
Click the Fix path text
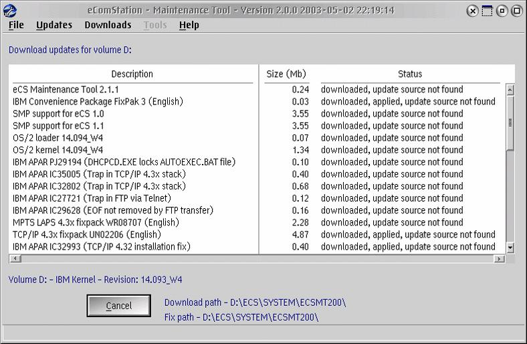[x=241, y=317]
